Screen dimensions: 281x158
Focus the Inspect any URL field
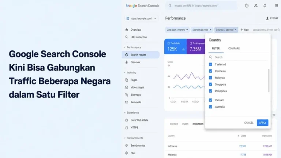(x=201, y=6)
